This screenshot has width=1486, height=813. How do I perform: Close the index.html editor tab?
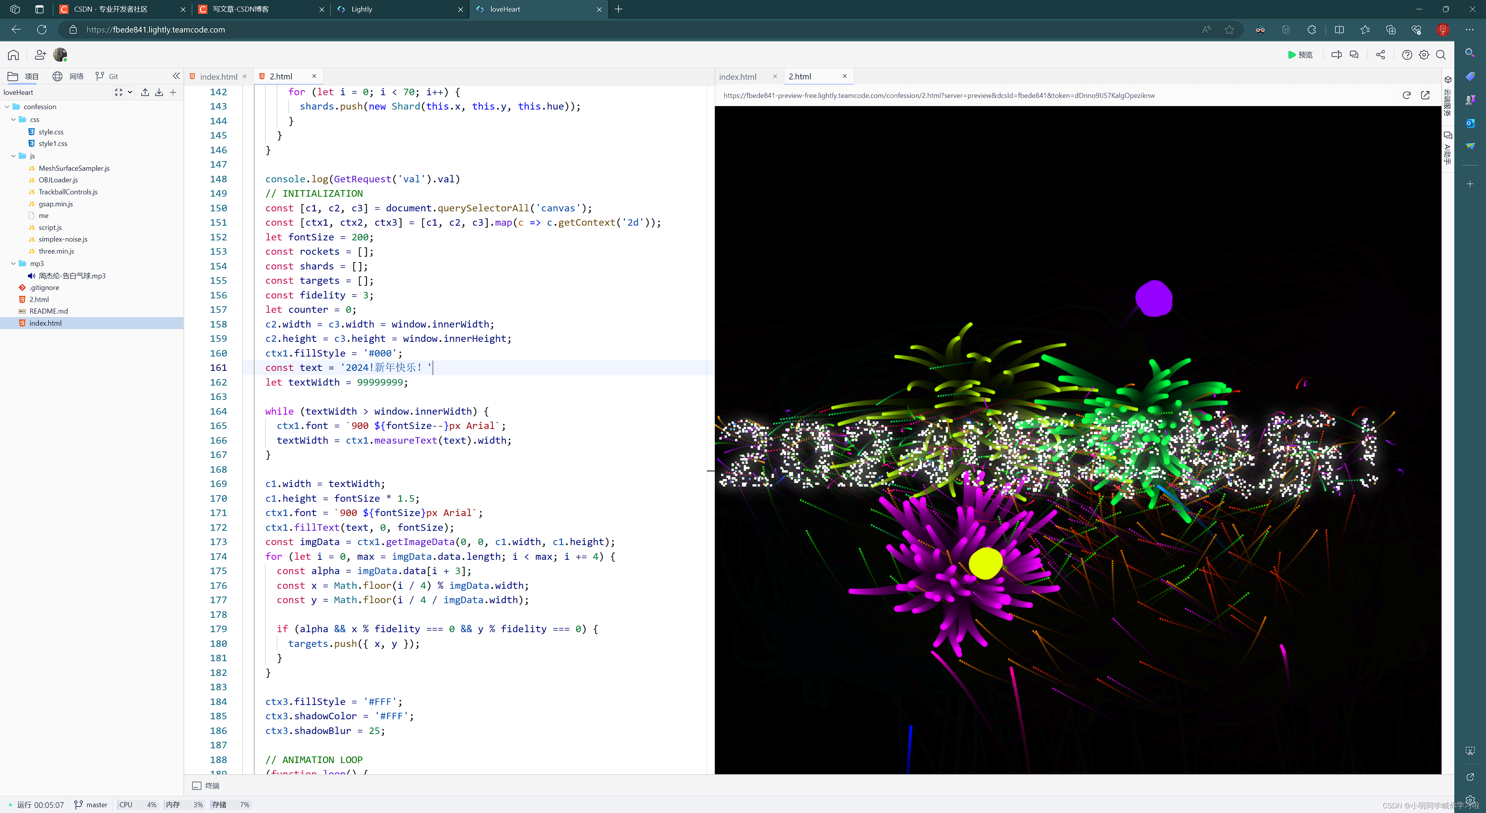coord(245,76)
